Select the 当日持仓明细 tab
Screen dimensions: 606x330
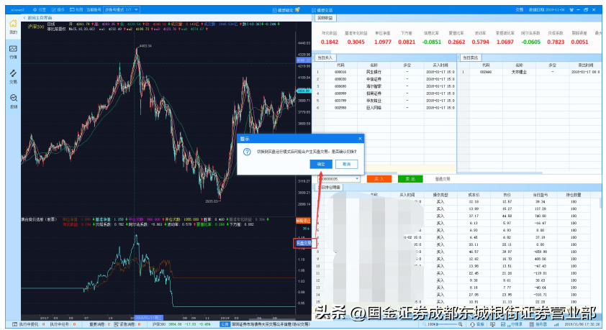pyautogui.click(x=328, y=187)
